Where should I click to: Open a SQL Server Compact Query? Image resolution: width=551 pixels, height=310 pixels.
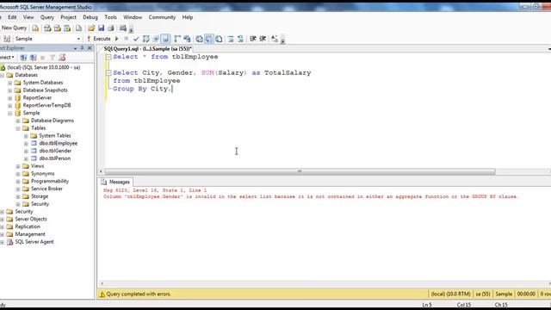tap(78, 28)
